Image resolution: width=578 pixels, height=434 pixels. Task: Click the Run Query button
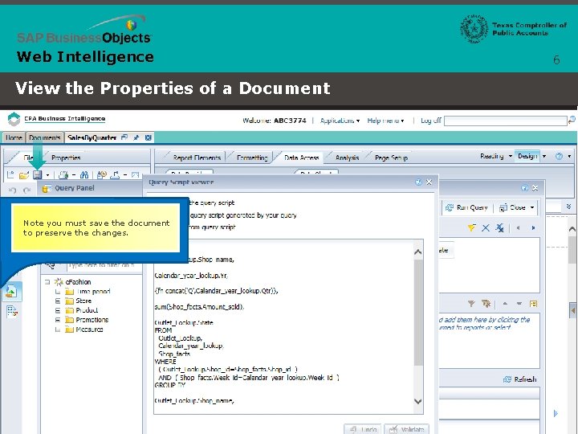point(466,207)
